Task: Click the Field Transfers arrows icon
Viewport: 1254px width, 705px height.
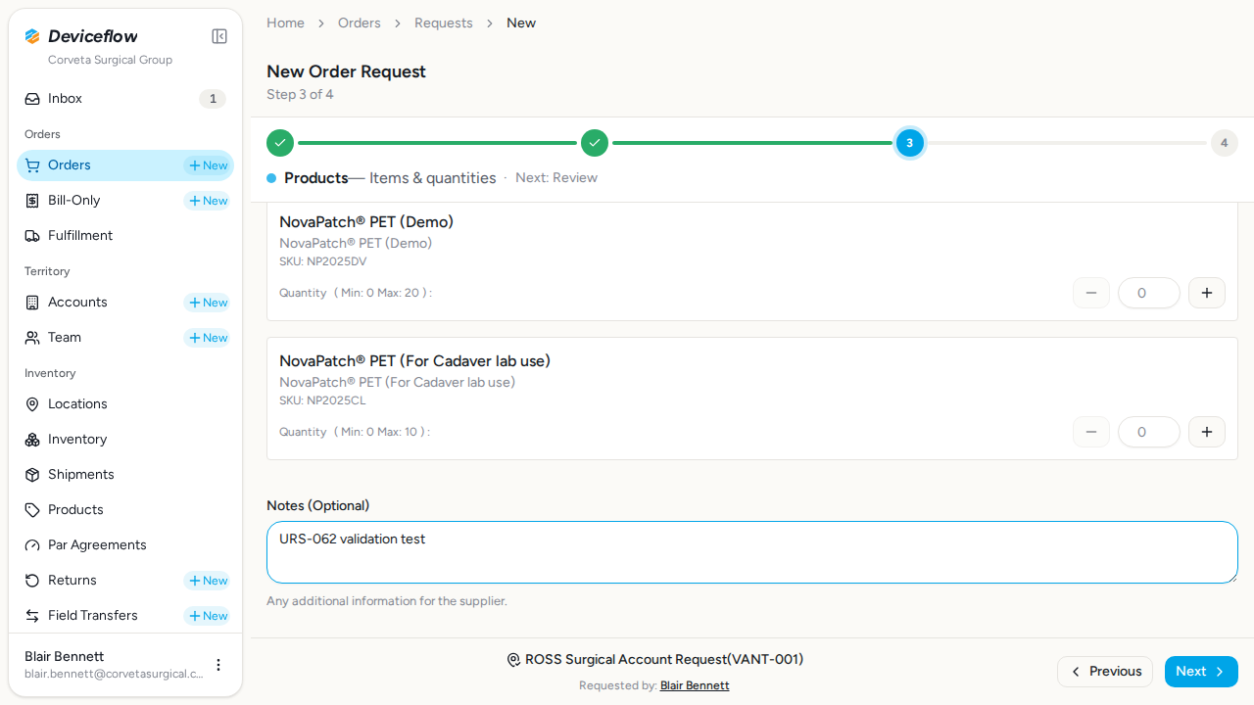Action: click(x=32, y=616)
